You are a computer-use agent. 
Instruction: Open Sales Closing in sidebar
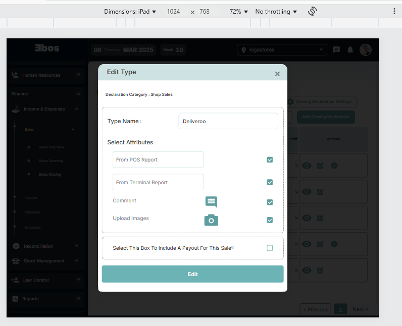[49, 175]
